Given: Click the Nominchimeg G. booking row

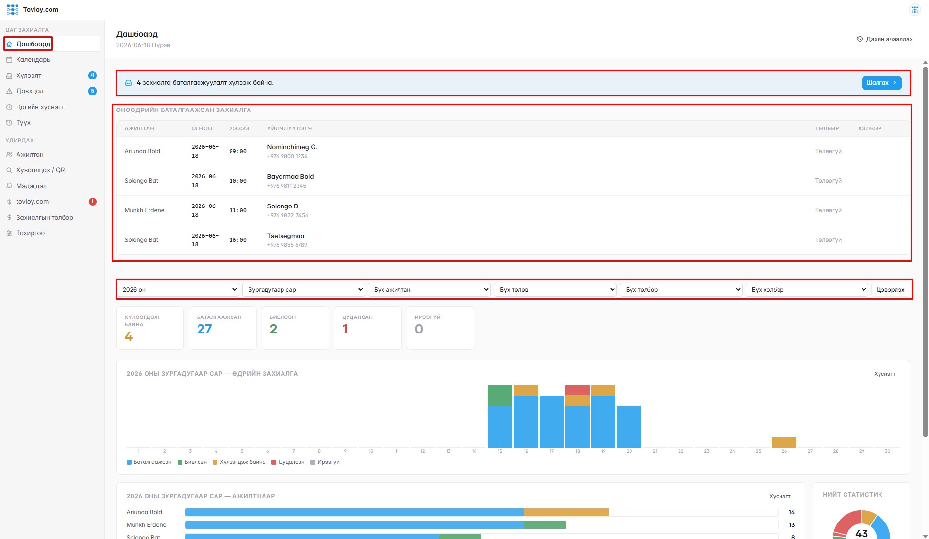Looking at the screenshot, I should 513,151.
